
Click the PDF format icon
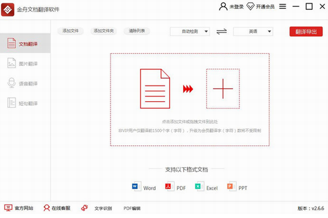pyautogui.click(x=169, y=186)
